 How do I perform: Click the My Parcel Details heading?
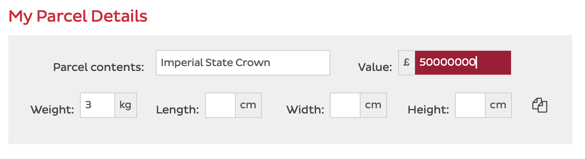(x=78, y=16)
